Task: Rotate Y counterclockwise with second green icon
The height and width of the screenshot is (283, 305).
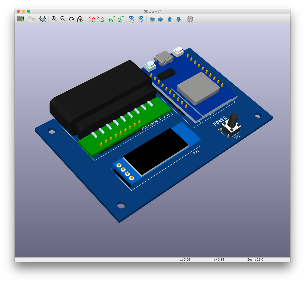Action: (121, 19)
